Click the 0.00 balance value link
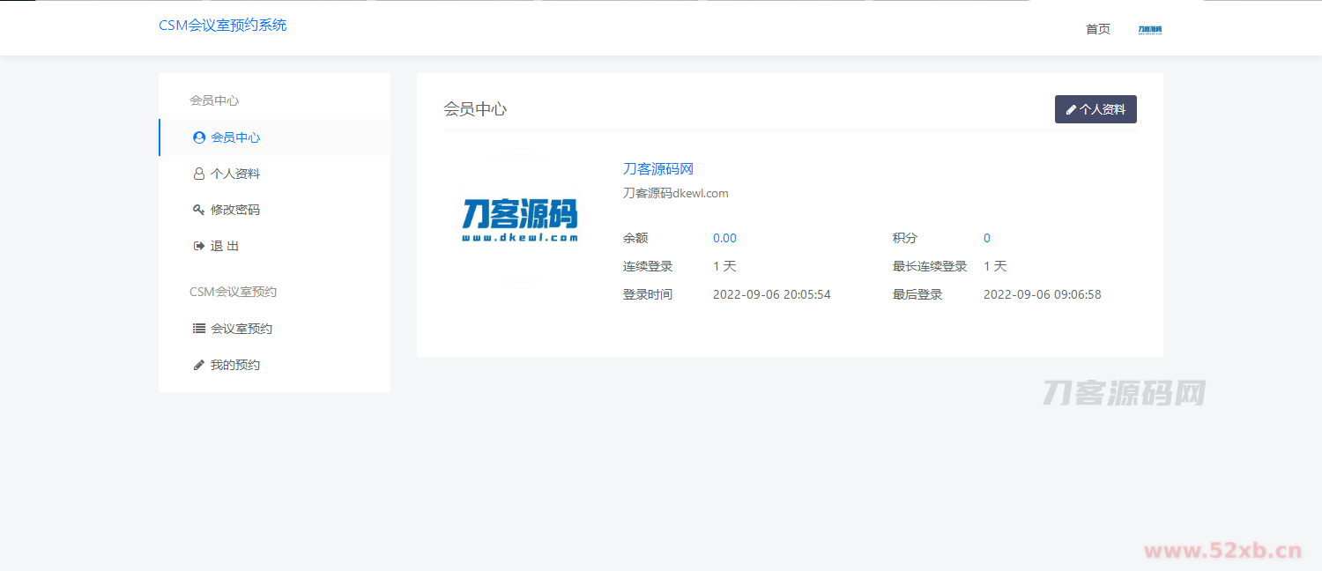Viewport: 1322px width, 571px height. 724,238
